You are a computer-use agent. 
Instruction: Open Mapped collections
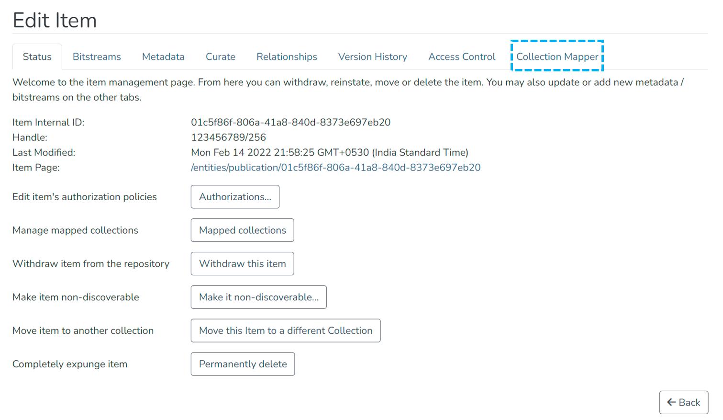coord(242,230)
